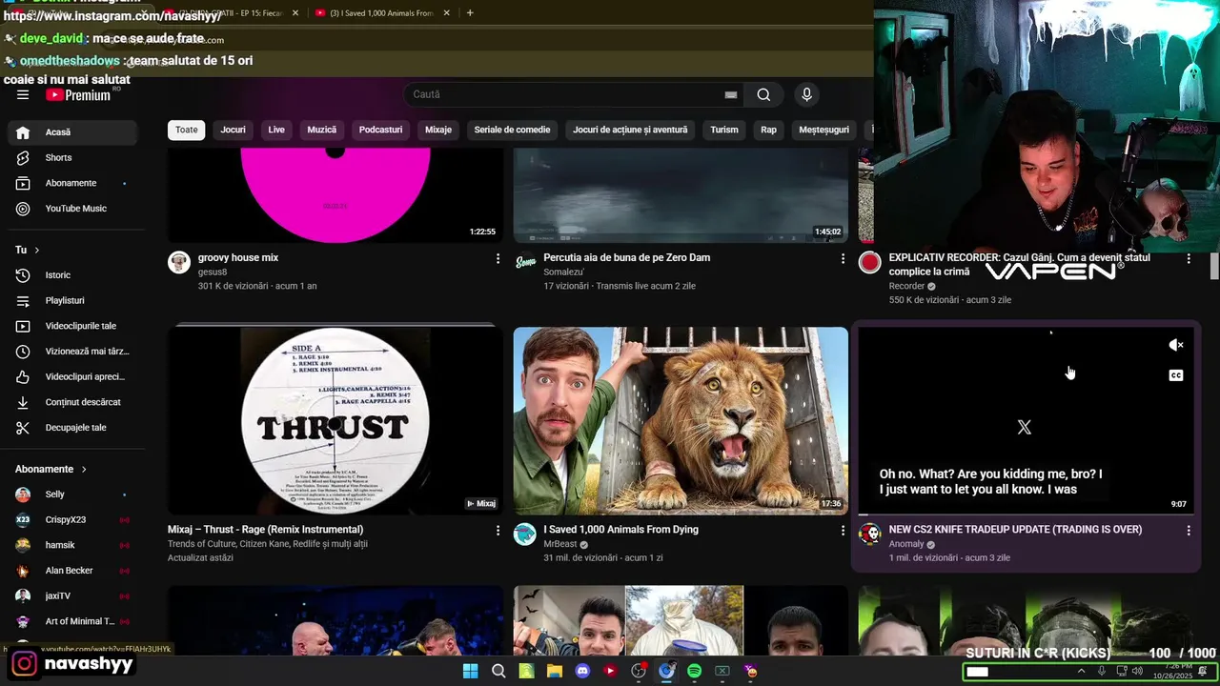The height and width of the screenshot is (686, 1220).
Task: Open File Explorer from the taskbar
Action: coord(555,671)
